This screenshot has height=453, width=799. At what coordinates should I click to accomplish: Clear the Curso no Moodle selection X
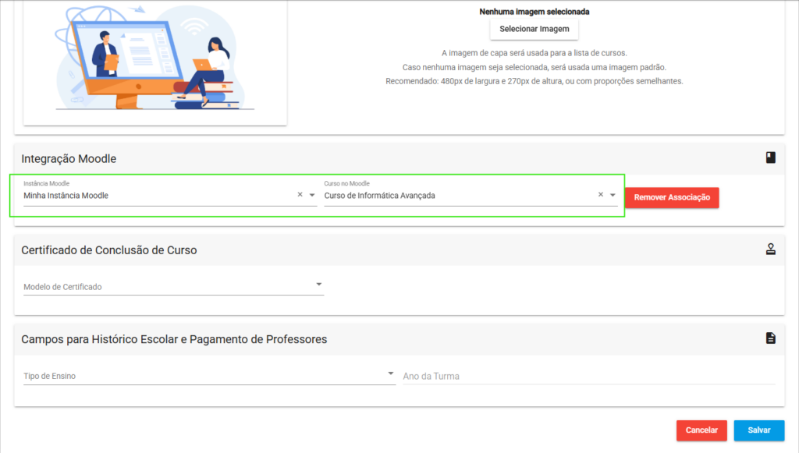coord(600,195)
